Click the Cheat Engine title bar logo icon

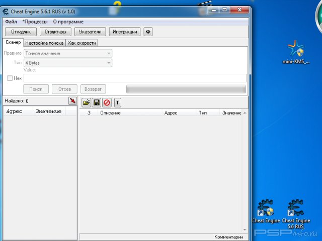(x=6, y=12)
